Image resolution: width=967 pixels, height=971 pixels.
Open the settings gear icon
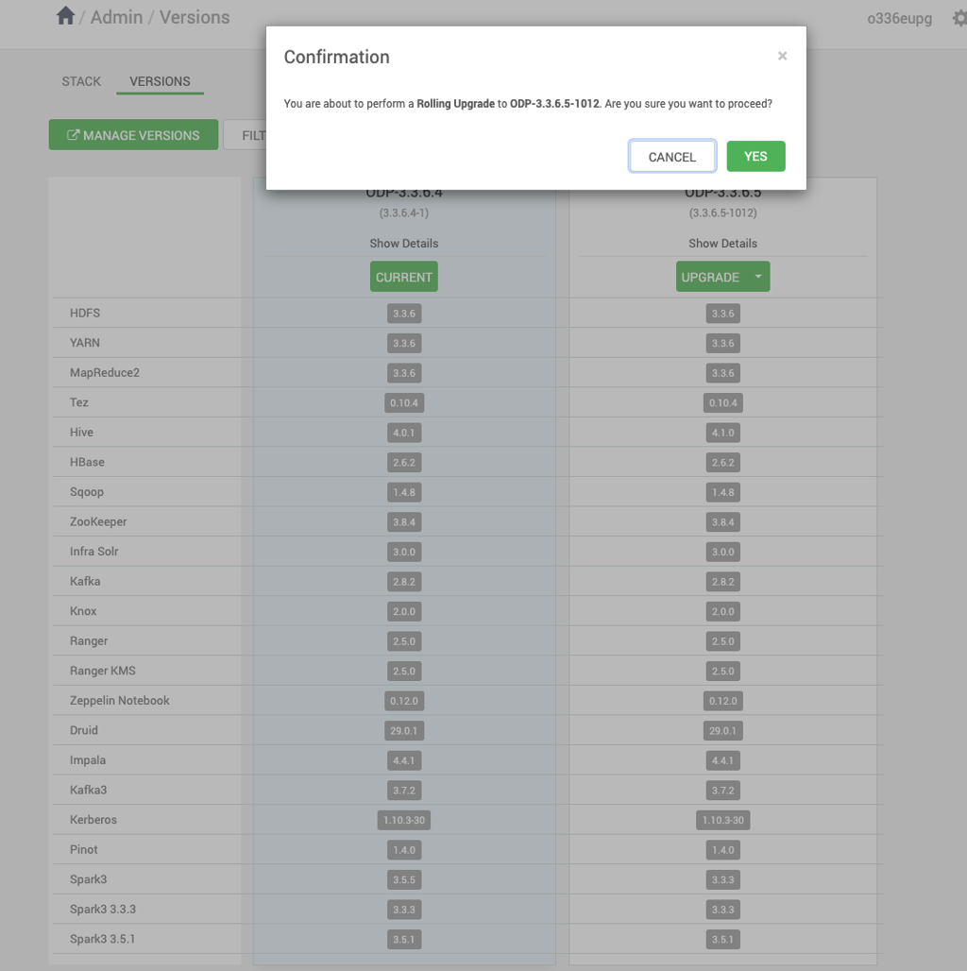click(x=959, y=18)
